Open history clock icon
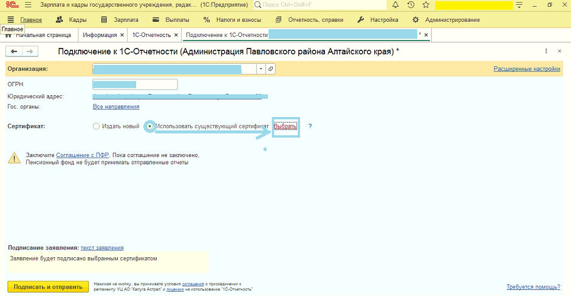Screen dimensions: 571x296 [x=411, y=5]
